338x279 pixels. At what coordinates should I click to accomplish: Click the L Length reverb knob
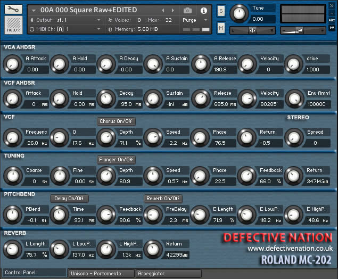(12, 250)
